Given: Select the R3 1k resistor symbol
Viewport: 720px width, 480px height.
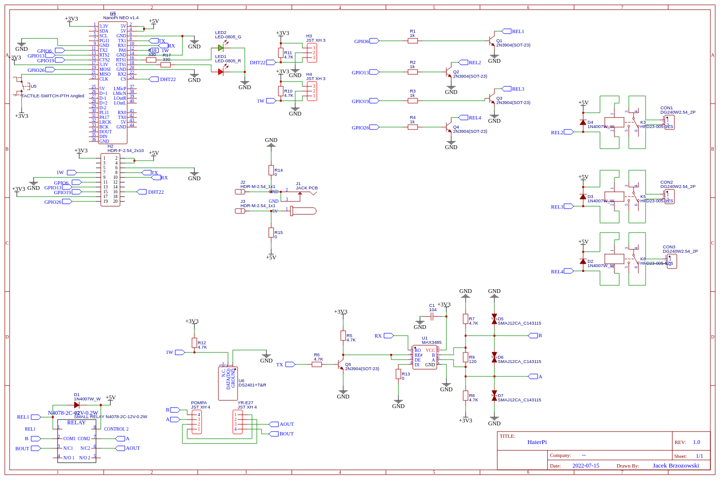Looking at the screenshot, I should coord(413,101).
